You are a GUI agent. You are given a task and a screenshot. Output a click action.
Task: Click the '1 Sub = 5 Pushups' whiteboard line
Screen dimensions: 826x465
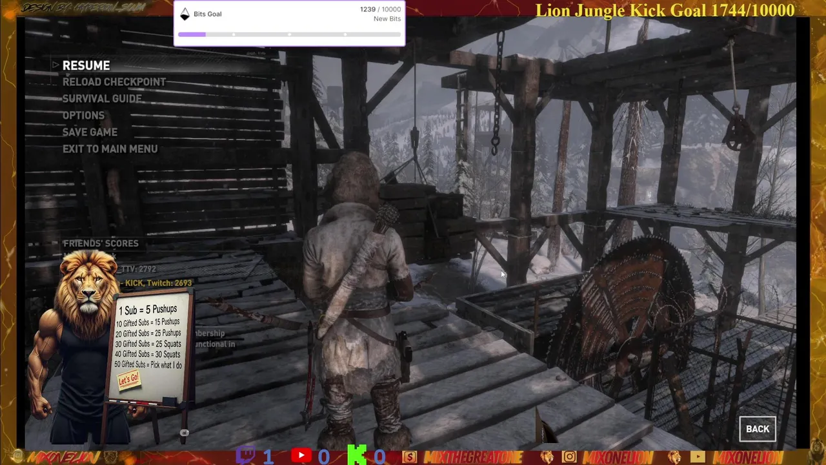[148, 310]
